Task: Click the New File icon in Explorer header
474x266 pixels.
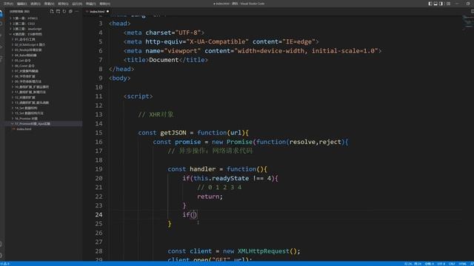Action: click(52, 12)
